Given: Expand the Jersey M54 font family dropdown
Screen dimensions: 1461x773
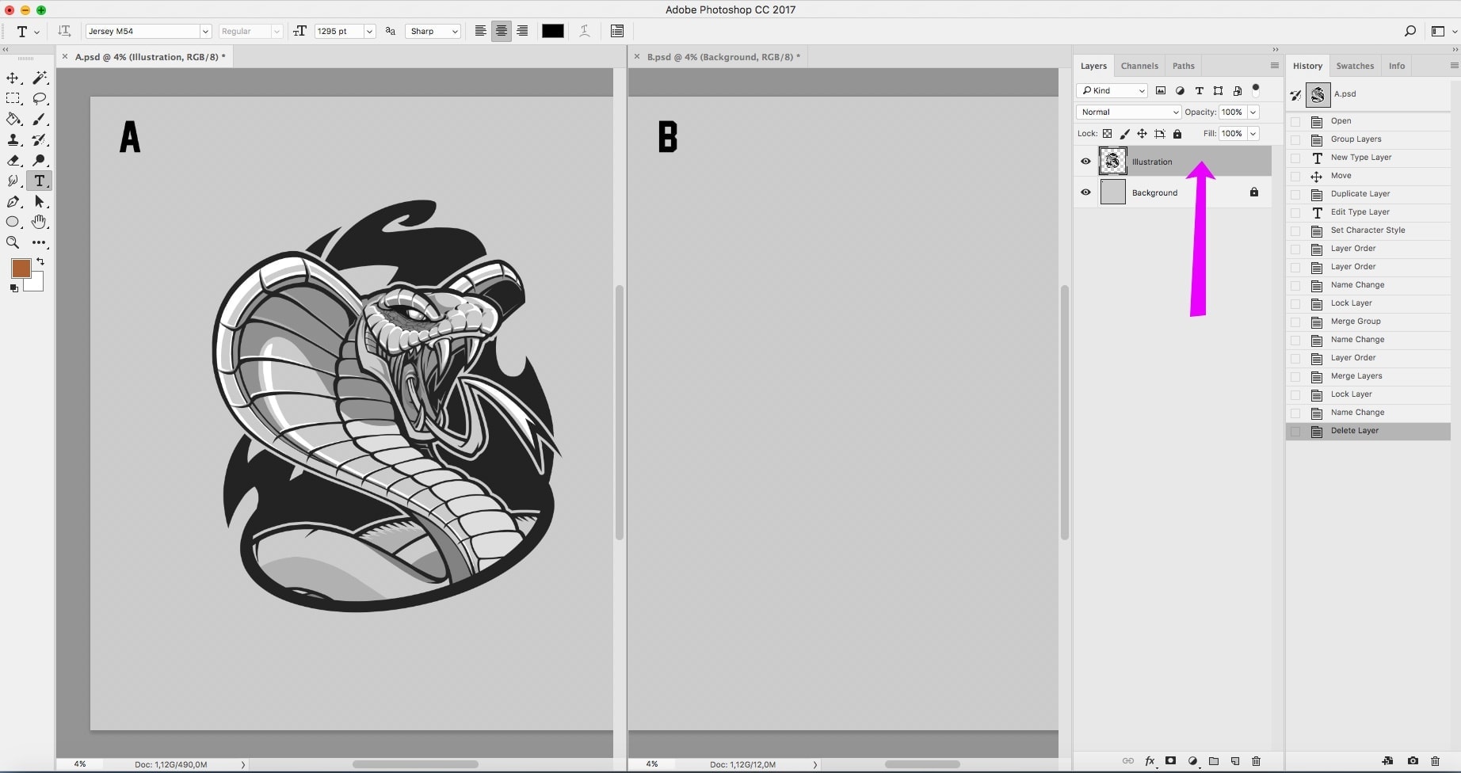Looking at the screenshot, I should point(205,32).
